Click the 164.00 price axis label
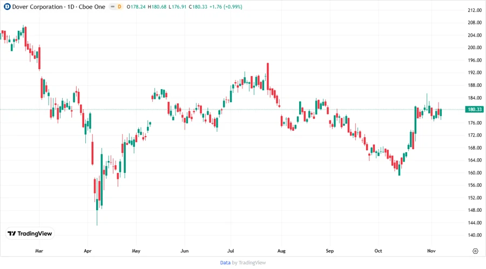 pos(475,160)
